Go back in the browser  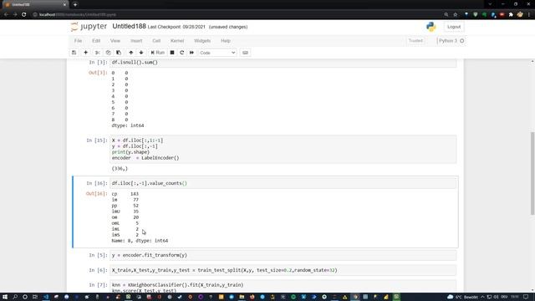point(6,15)
